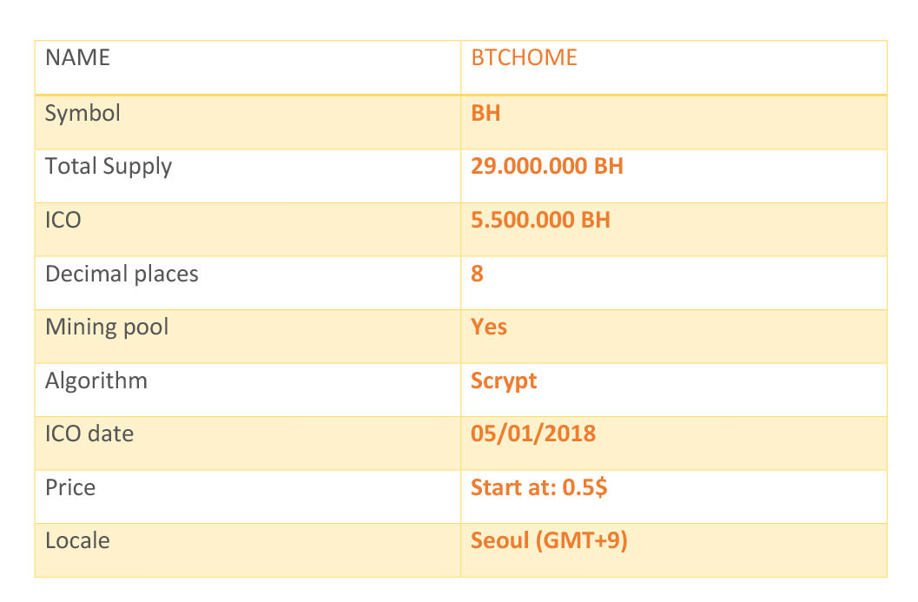
Task: Select the Seoul (GMT+9) value
Action: pos(549,540)
